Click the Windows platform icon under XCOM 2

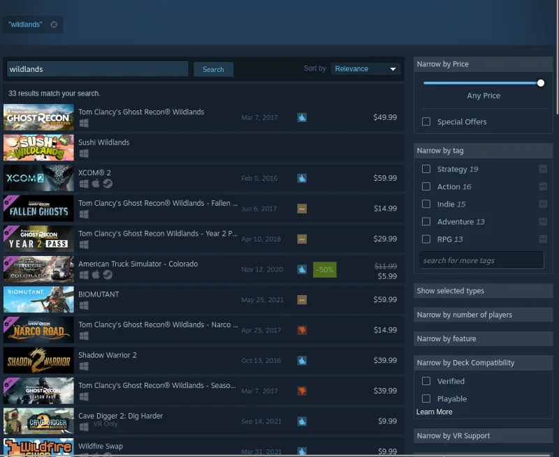[84, 183]
